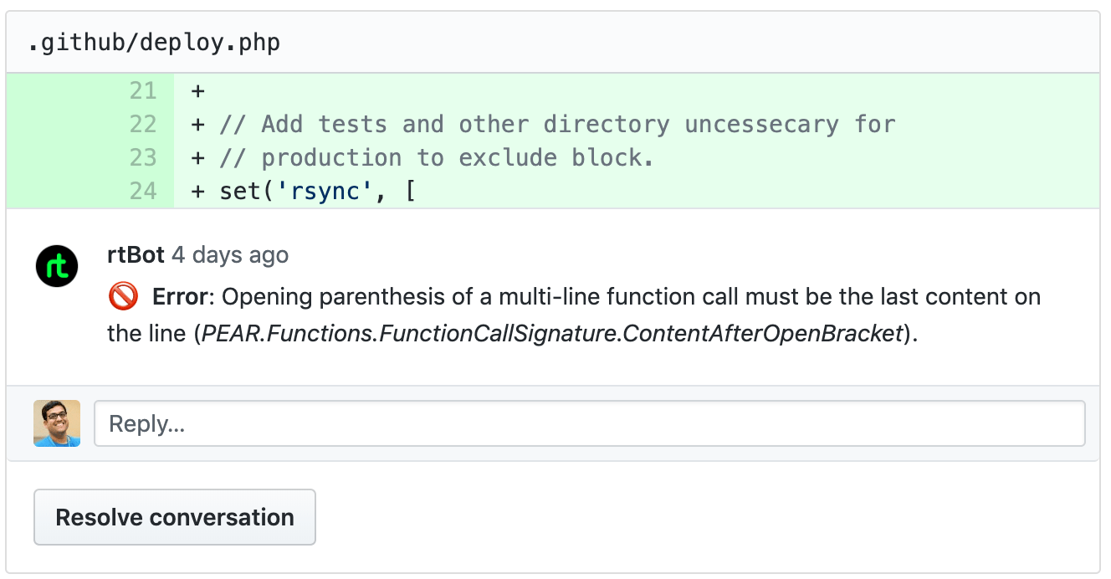Screen dimensions: 1111x579
Task: Select line number 22 in diff
Action: (x=143, y=124)
